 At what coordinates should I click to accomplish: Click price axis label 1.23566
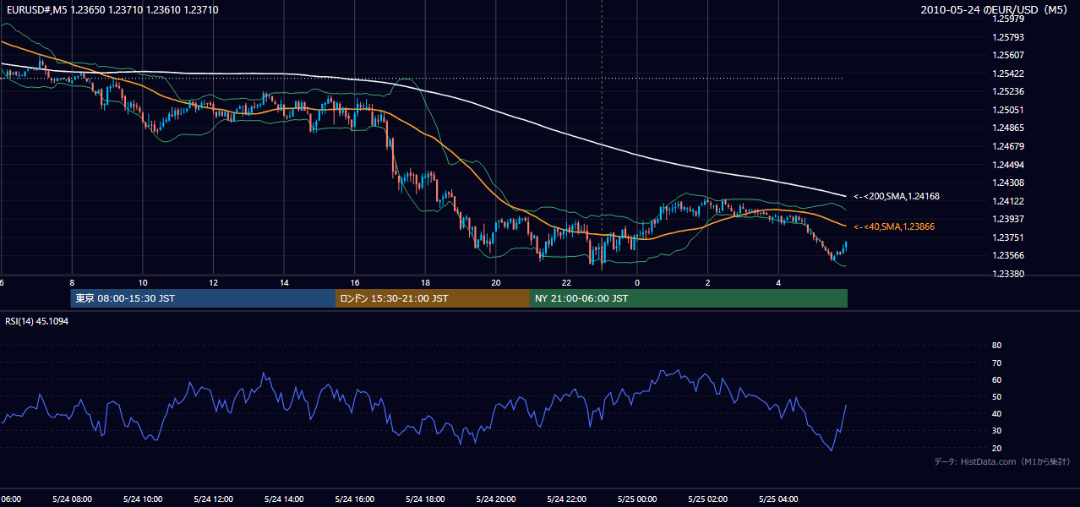(x=1008, y=255)
